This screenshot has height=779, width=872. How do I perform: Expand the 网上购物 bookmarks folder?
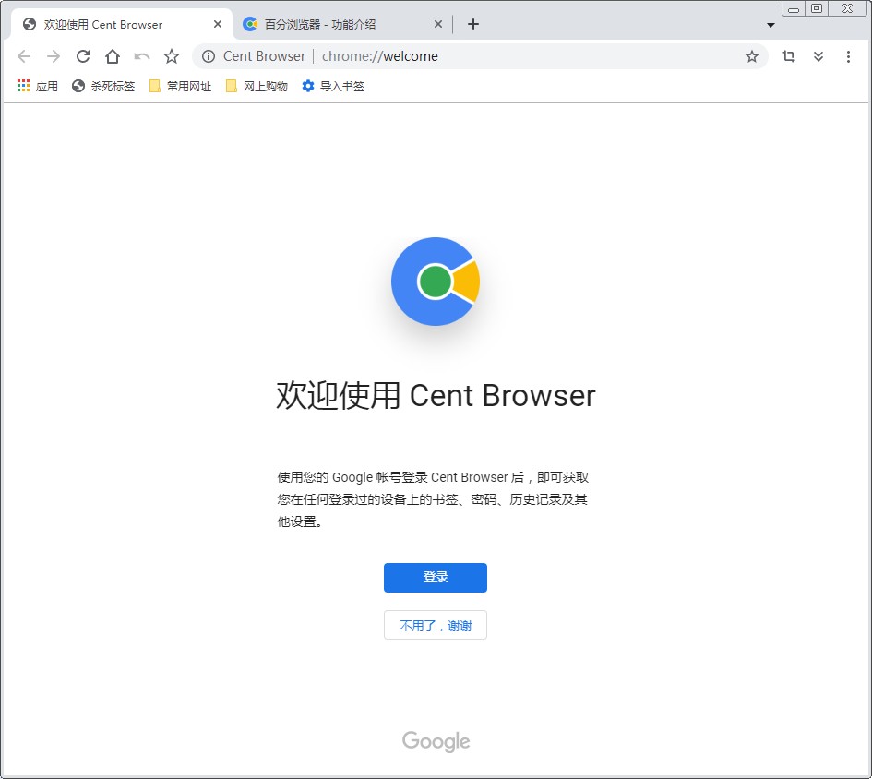tap(256, 86)
